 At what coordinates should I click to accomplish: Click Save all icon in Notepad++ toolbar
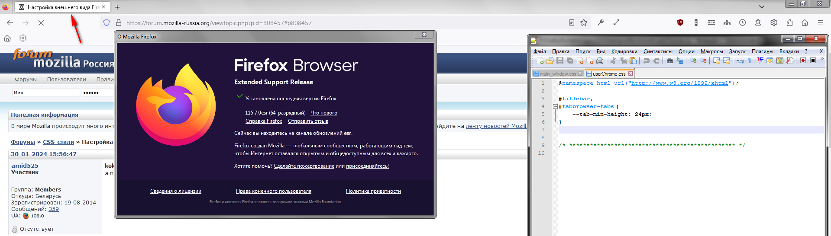click(570, 61)
